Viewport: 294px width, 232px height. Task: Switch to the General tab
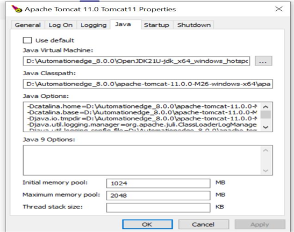[28, 25]
